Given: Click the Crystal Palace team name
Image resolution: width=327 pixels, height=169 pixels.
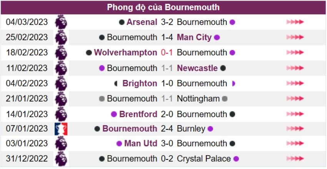Looking at the screenshot, I should 204,159.
